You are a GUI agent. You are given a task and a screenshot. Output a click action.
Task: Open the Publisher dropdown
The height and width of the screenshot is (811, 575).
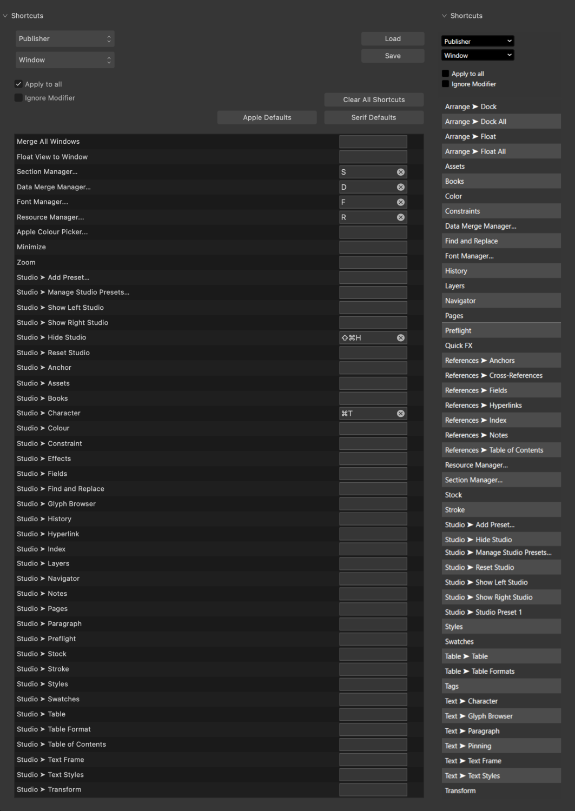(x=65, y=38)
